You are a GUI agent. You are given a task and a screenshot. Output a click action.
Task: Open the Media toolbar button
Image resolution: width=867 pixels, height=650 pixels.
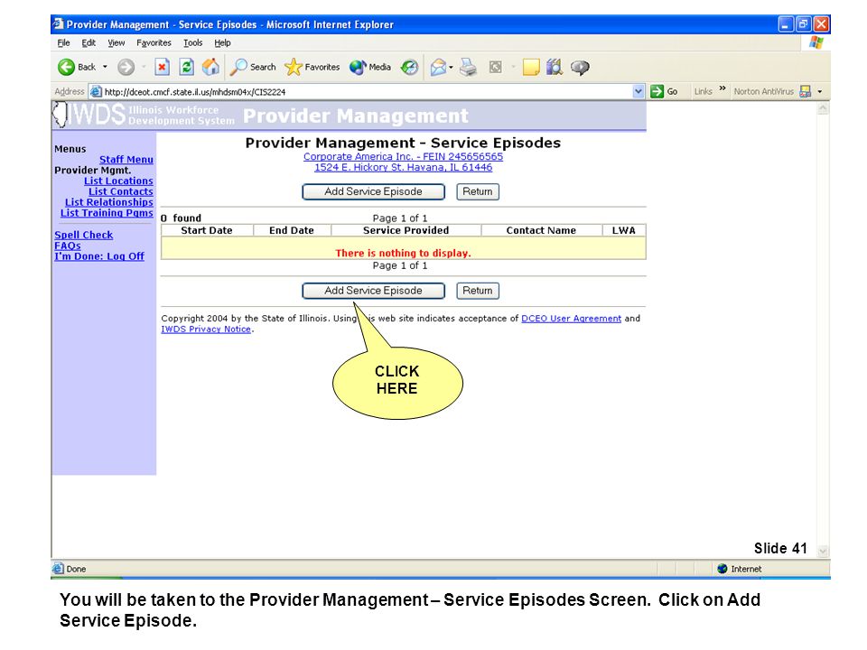click(x=370, y=68)
